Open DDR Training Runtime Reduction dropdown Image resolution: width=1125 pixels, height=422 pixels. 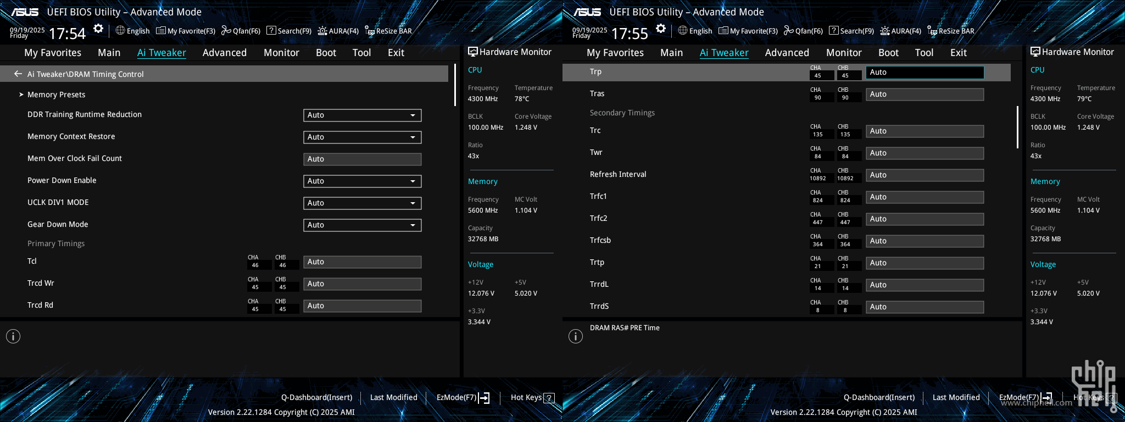click(x=363, y=115)
